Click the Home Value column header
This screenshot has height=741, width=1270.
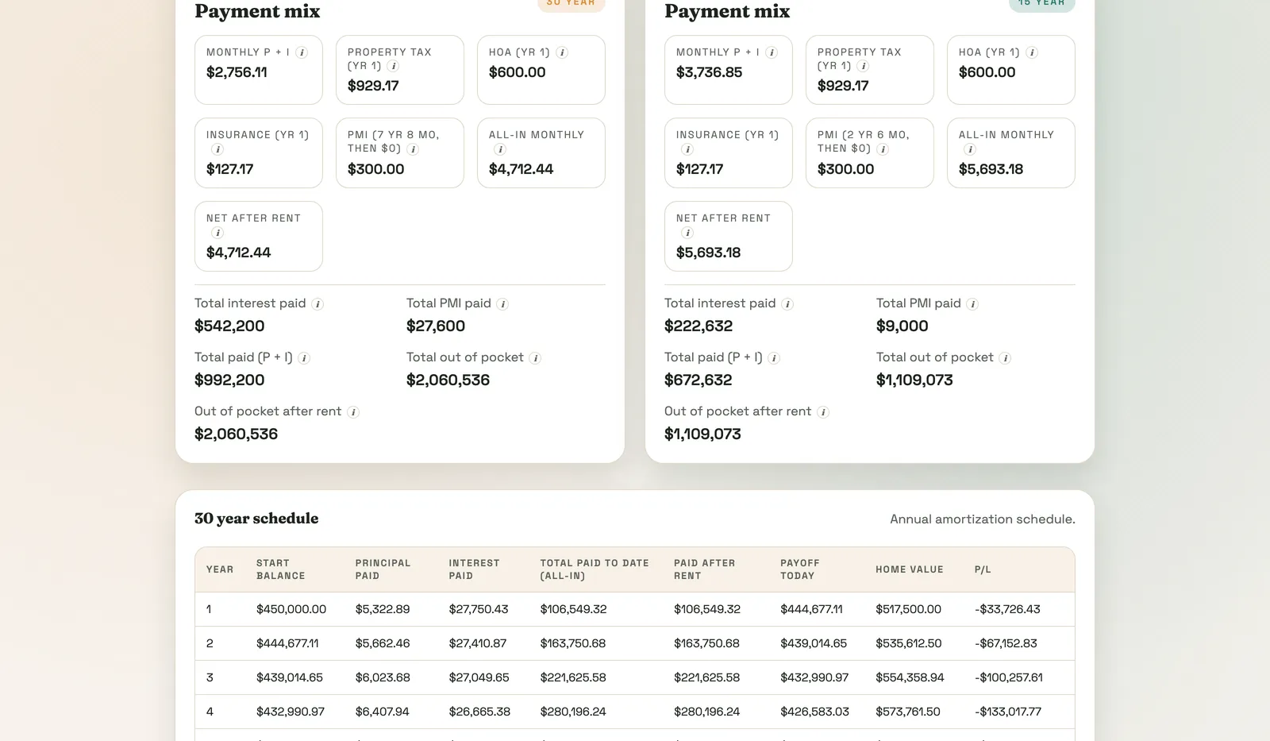pos(910,569)
